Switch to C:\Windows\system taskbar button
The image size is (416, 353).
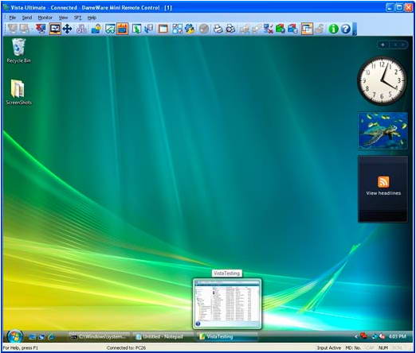point(100,336)
